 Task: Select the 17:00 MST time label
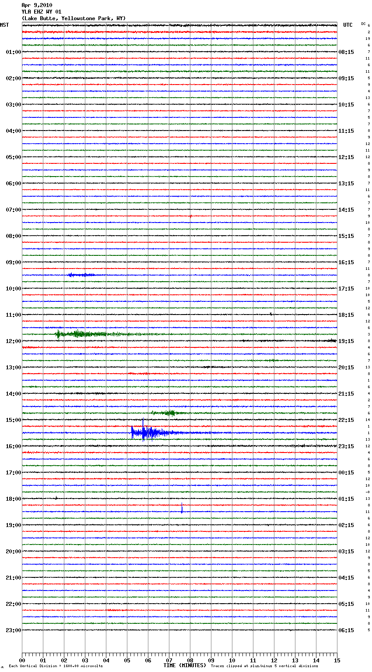pyautogui.click(x=14, y=473)
